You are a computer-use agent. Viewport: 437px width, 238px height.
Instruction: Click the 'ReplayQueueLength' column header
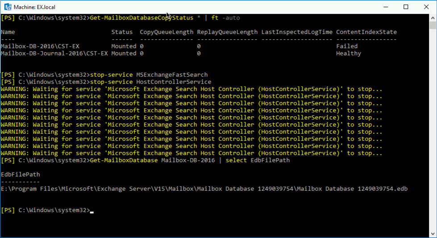coord(227,32)
